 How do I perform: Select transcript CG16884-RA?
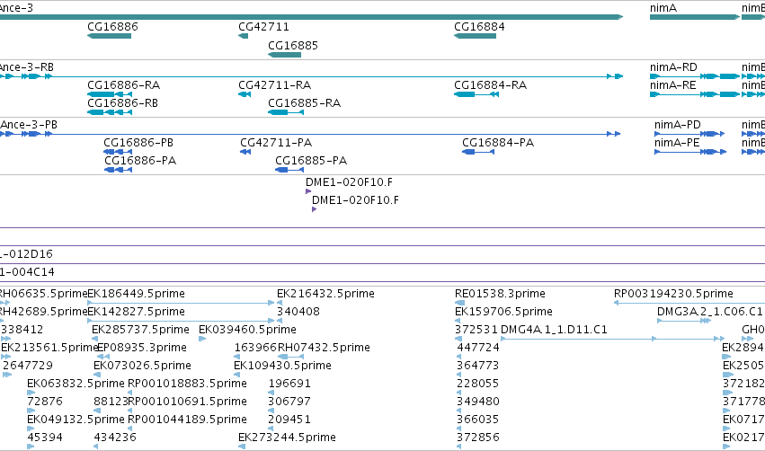476,94
